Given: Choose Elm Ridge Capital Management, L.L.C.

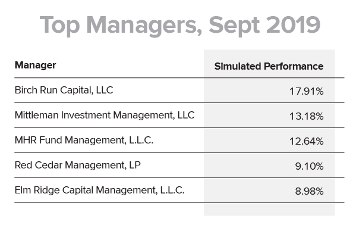Looking at the screenshot, I should click(99, 190).
